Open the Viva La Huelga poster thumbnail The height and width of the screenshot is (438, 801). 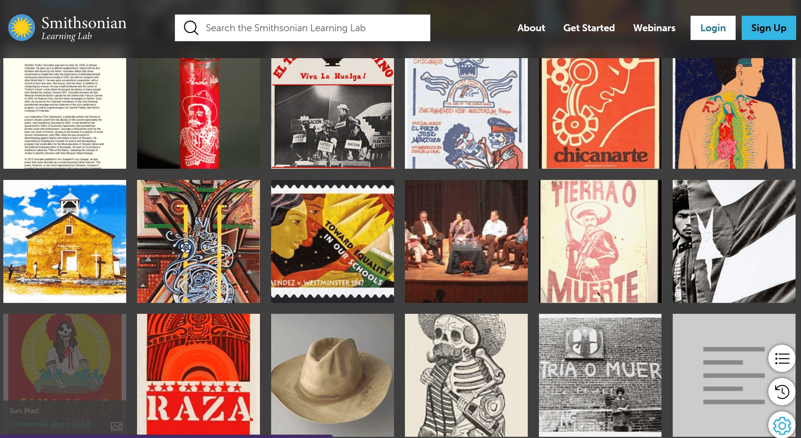[332, 113]
